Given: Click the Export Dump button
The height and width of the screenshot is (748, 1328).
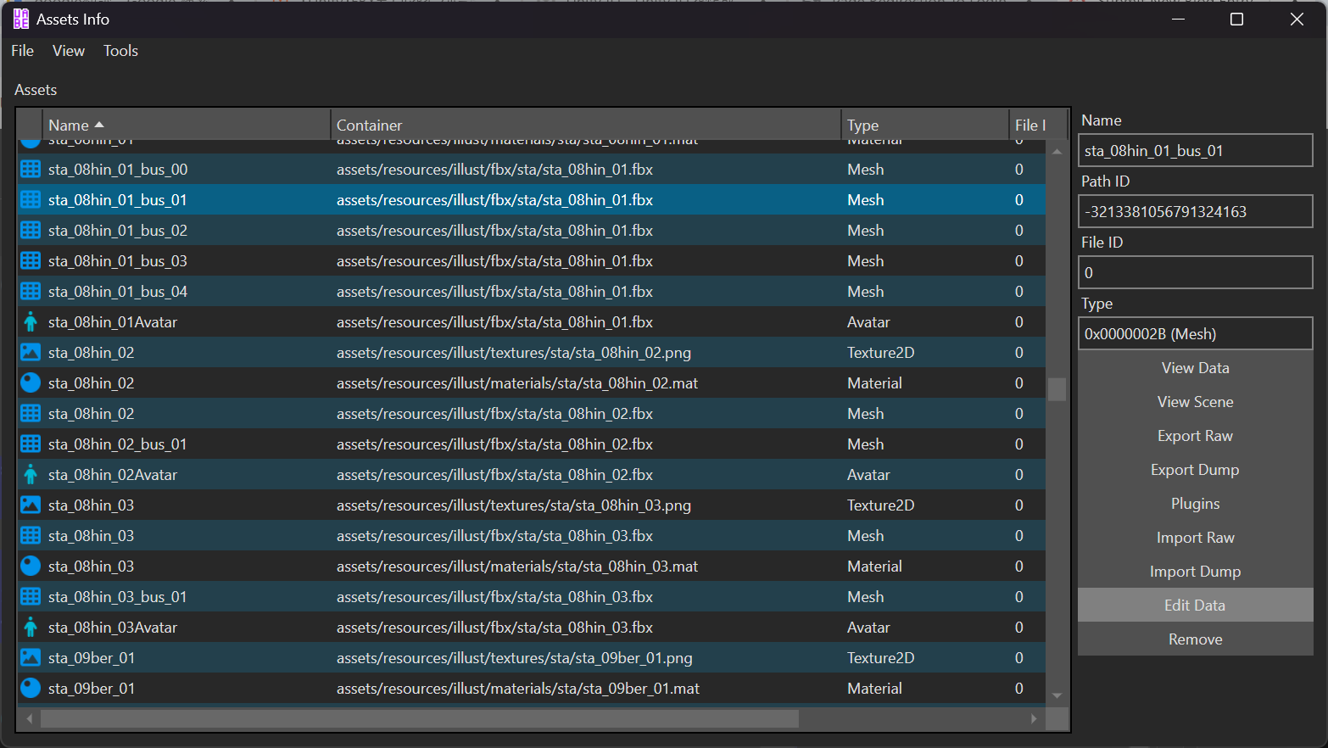Looking at the screenshot, I should [x=1195, y=469].
